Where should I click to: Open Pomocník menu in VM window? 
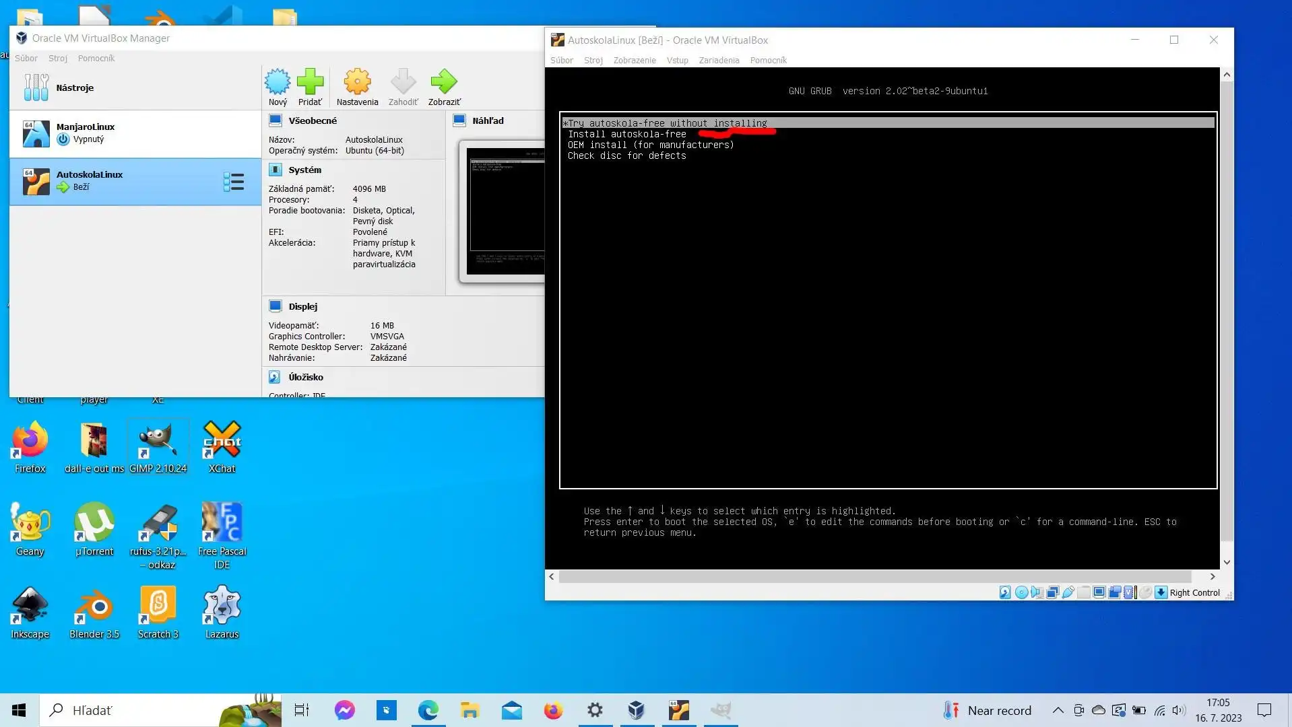[769, 61]
